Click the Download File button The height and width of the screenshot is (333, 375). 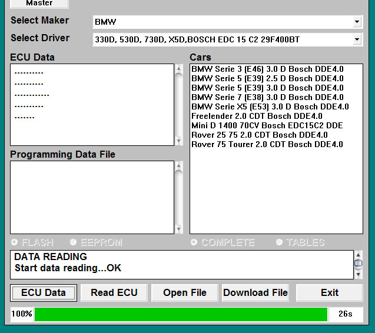point(255,293)
